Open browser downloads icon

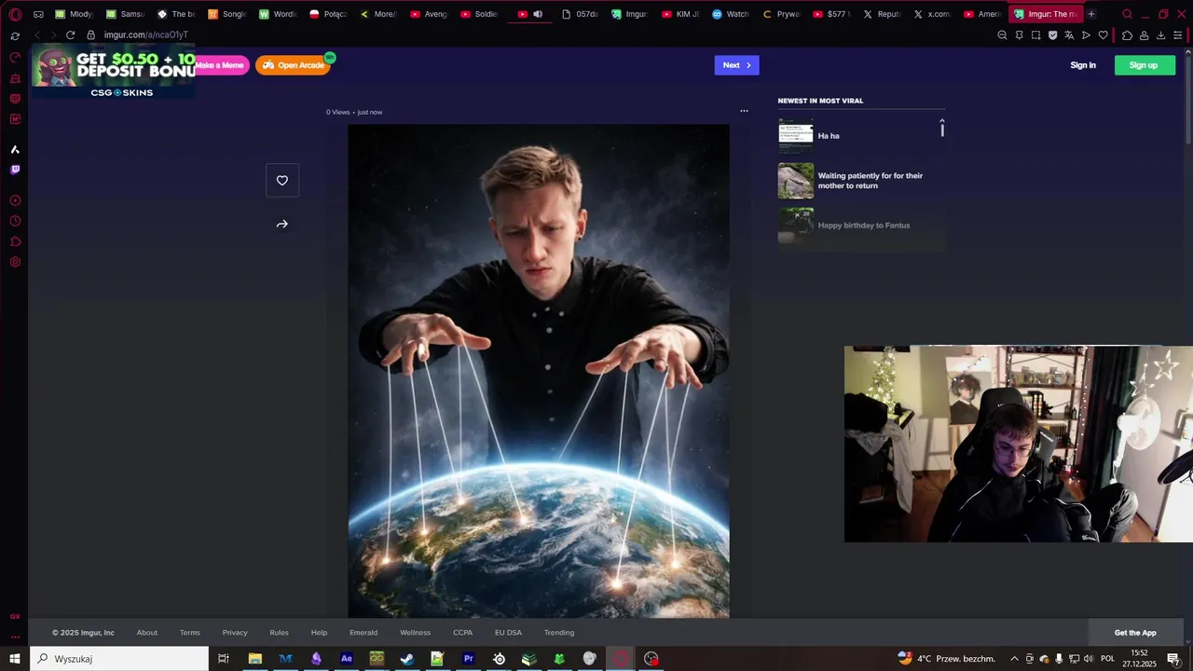pos(1161,35)
